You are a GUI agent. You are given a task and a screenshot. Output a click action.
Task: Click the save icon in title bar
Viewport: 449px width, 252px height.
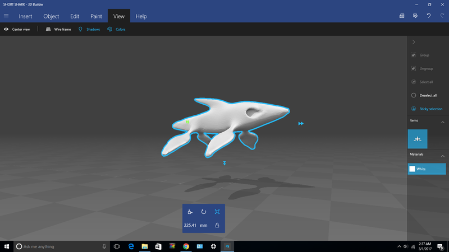415,16
